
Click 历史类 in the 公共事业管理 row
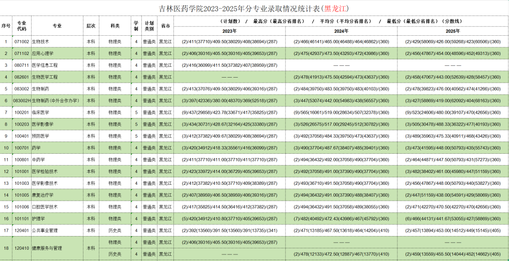[x=115, y=230]
